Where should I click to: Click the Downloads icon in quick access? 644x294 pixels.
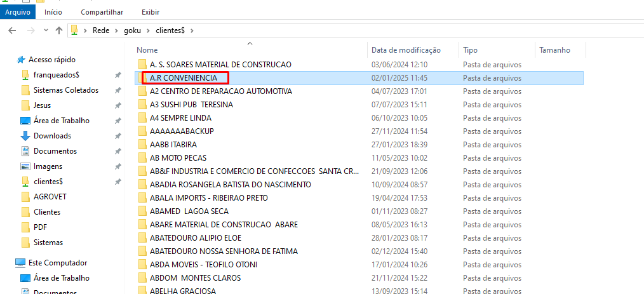click(x=25, y=136)
